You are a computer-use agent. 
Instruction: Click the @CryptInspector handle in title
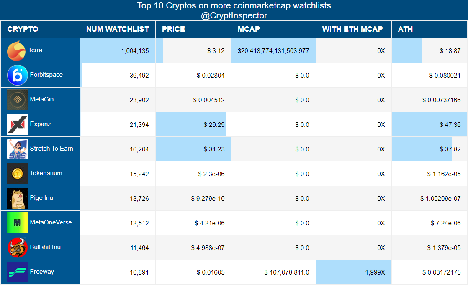coord(234,15)
